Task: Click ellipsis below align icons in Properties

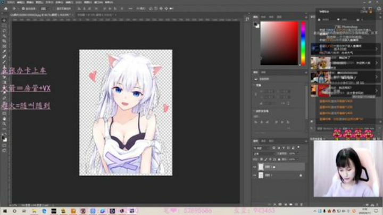Action: [288, 128]
